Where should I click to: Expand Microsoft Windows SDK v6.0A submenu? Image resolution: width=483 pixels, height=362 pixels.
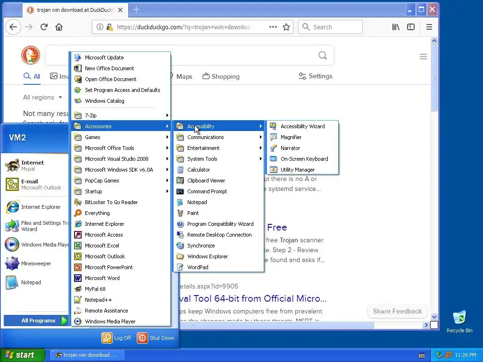[x=121, y=170]
